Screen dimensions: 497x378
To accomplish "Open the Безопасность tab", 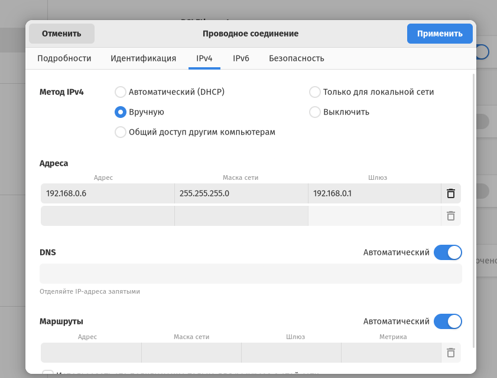I will 297,58.
